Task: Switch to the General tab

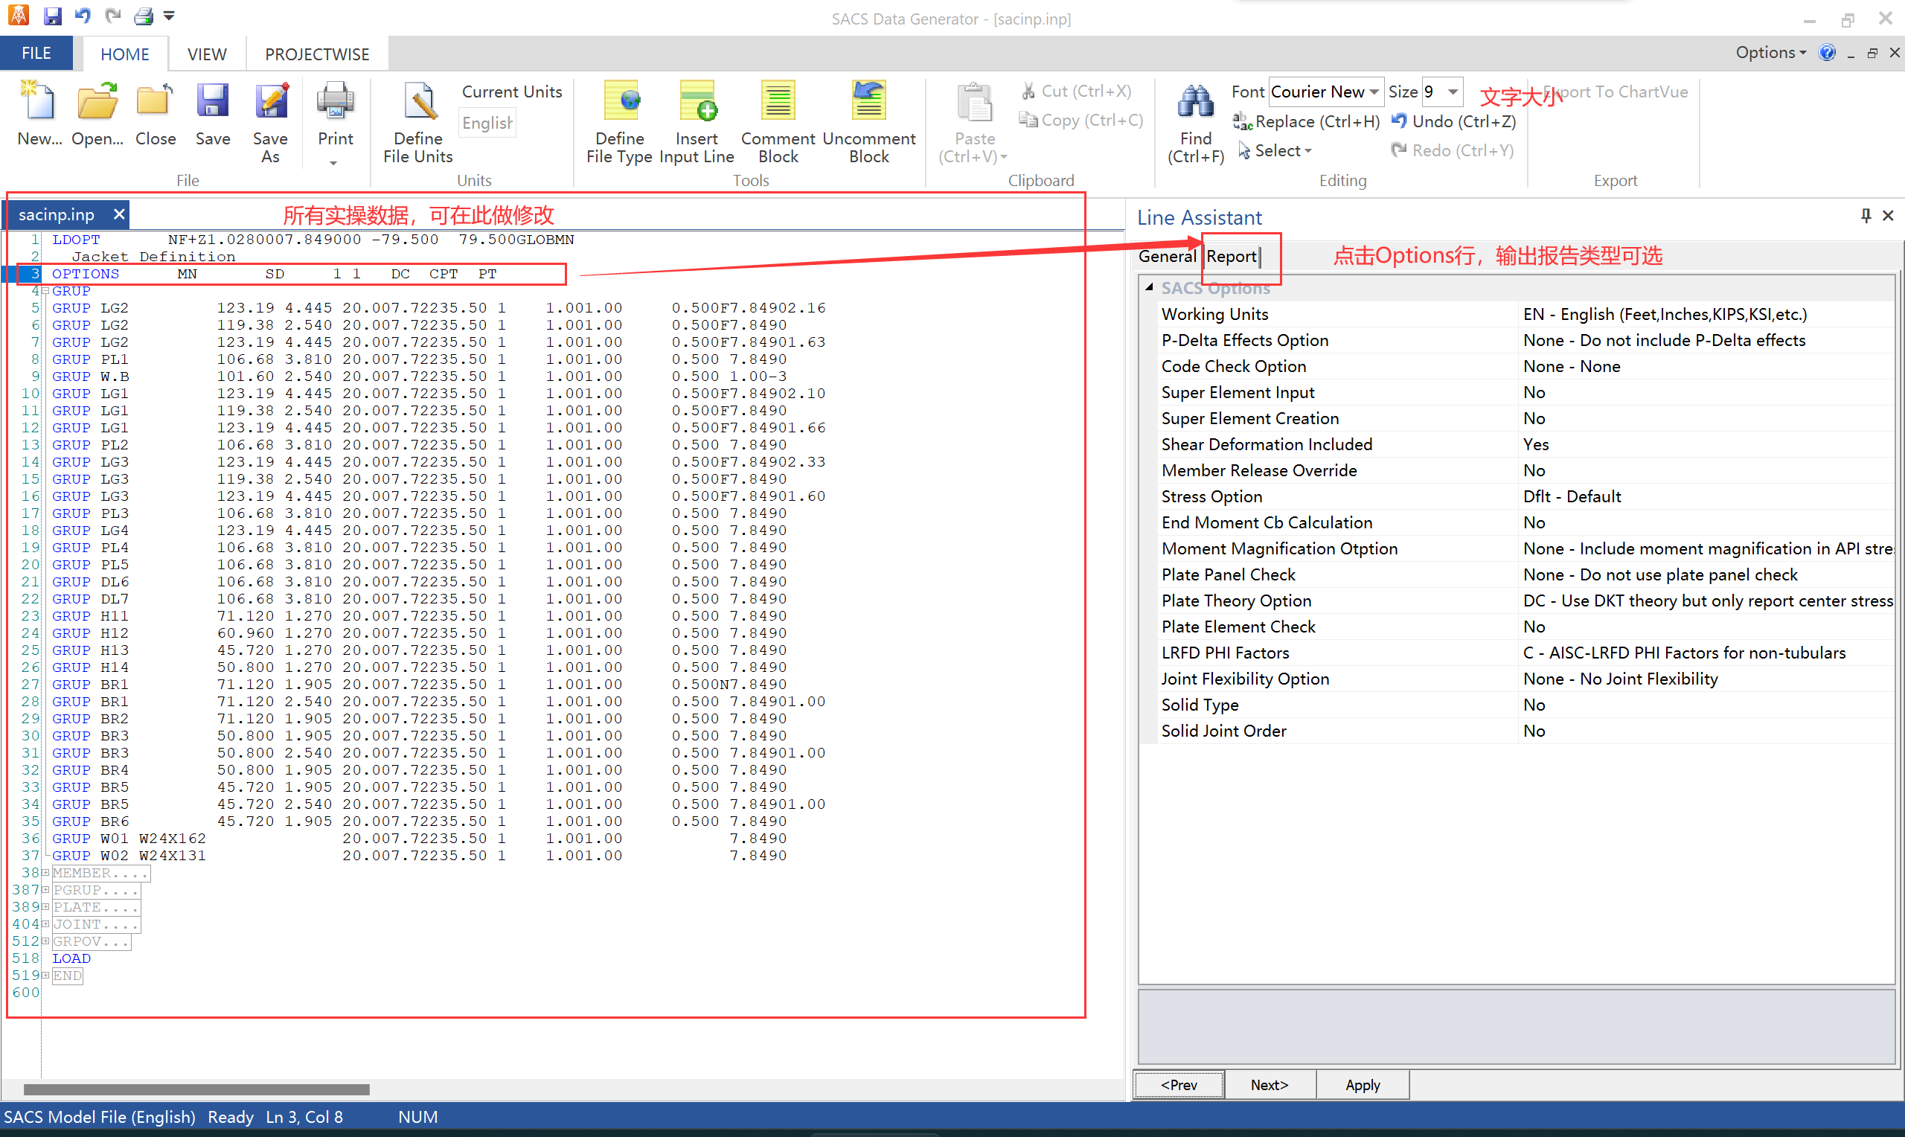Action: point(1167,256)
